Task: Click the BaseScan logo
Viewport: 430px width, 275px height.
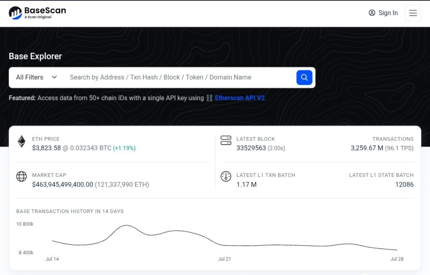Action: click(x=37, y=13)
